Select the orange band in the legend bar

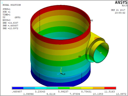coord(99,88)
